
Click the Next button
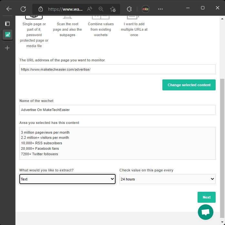pos(207,197)
